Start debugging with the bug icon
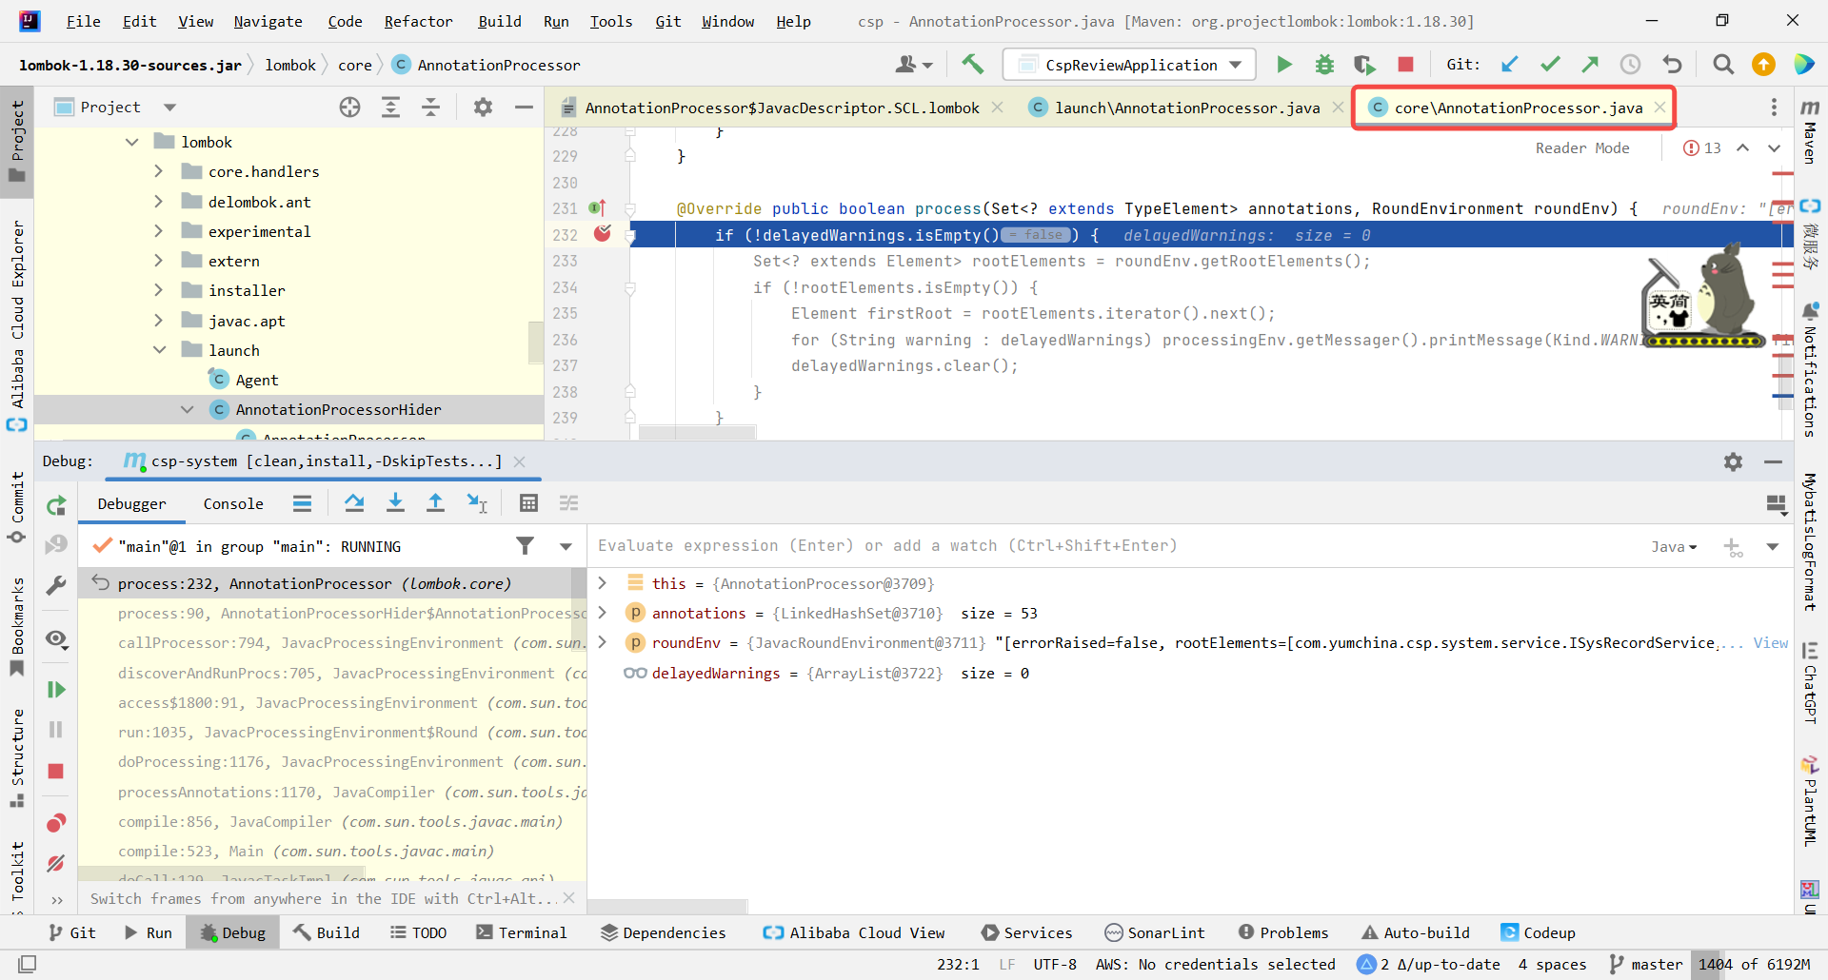The width and height of the screenshot is (1828, 980). point(1324,64)
